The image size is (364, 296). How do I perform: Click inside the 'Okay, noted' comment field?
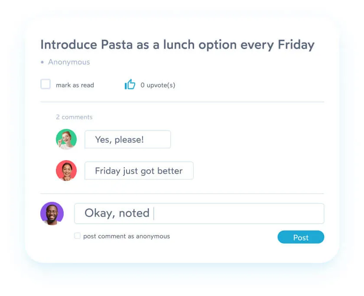click(199, 213)
